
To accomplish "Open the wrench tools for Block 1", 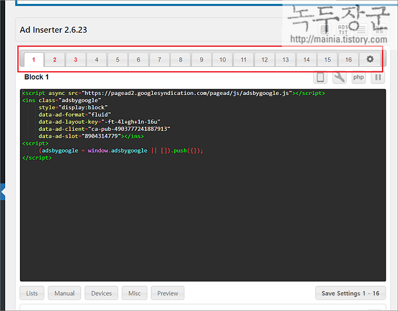I will [340, 77].
